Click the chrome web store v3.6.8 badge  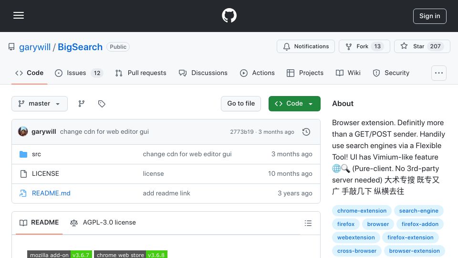(x=131, y=255)
